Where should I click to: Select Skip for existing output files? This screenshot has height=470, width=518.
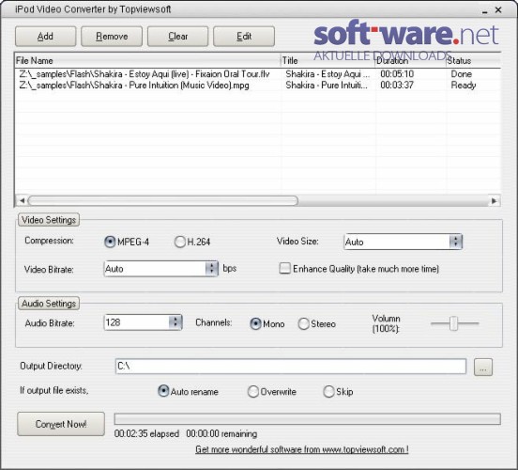tap(328, 392)
